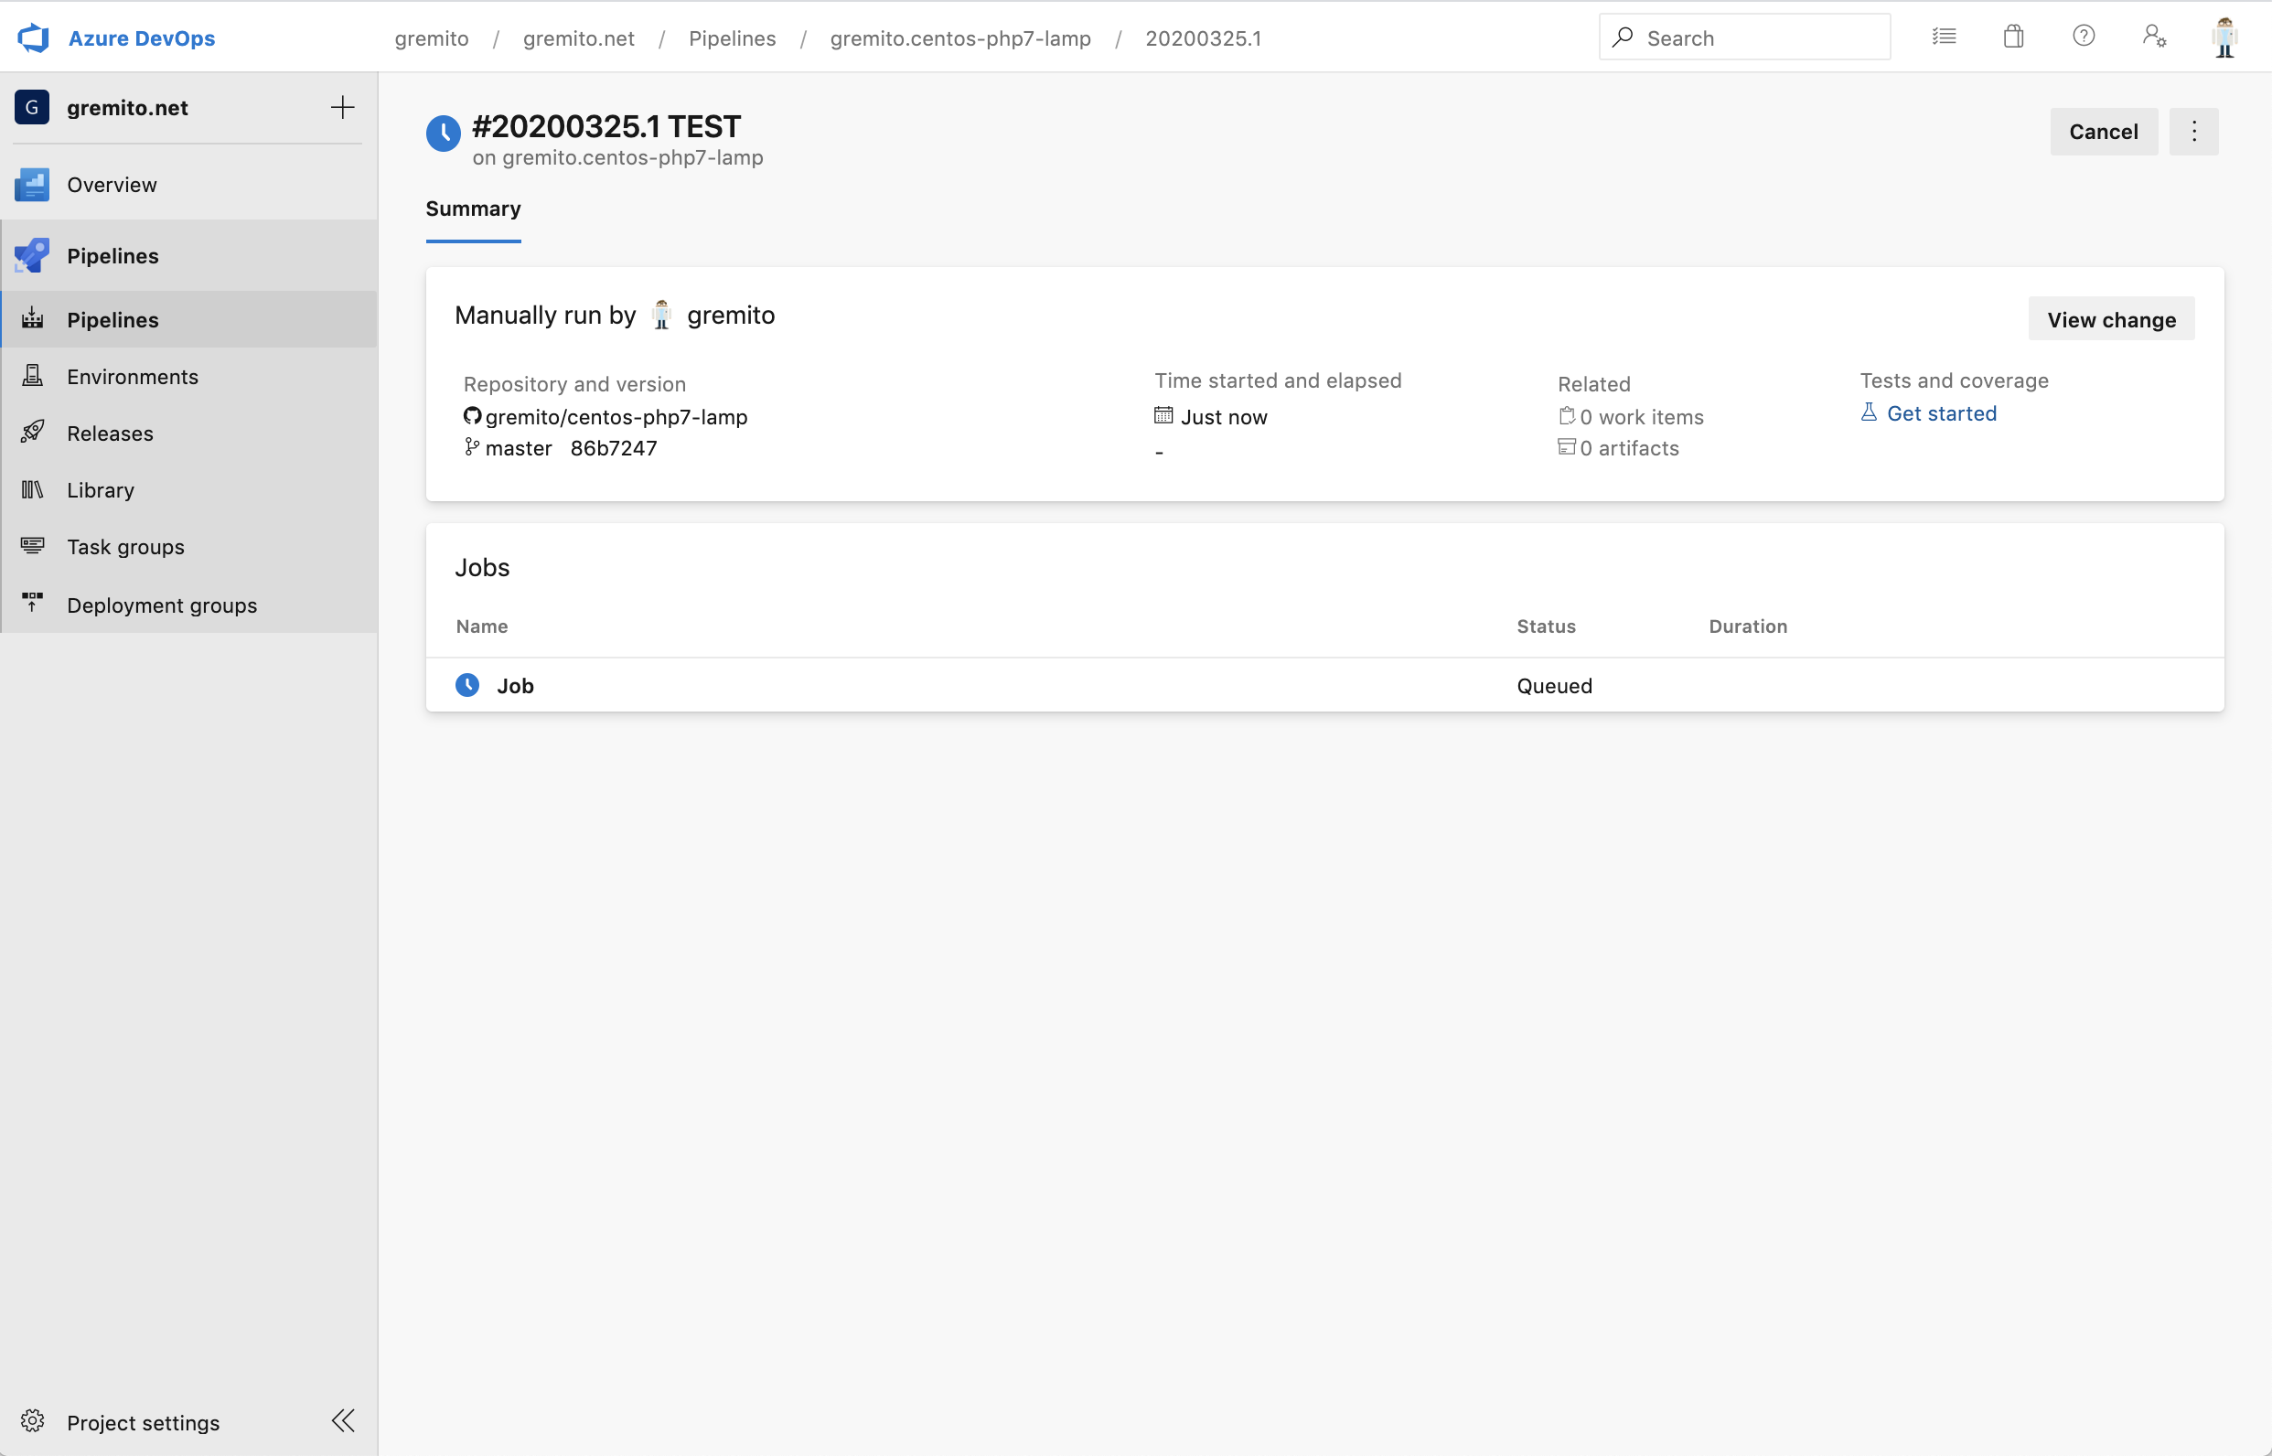This screenshot has width=2272, height=1456.
Task: Click the Get started tests link
Action: [1940, 413]
